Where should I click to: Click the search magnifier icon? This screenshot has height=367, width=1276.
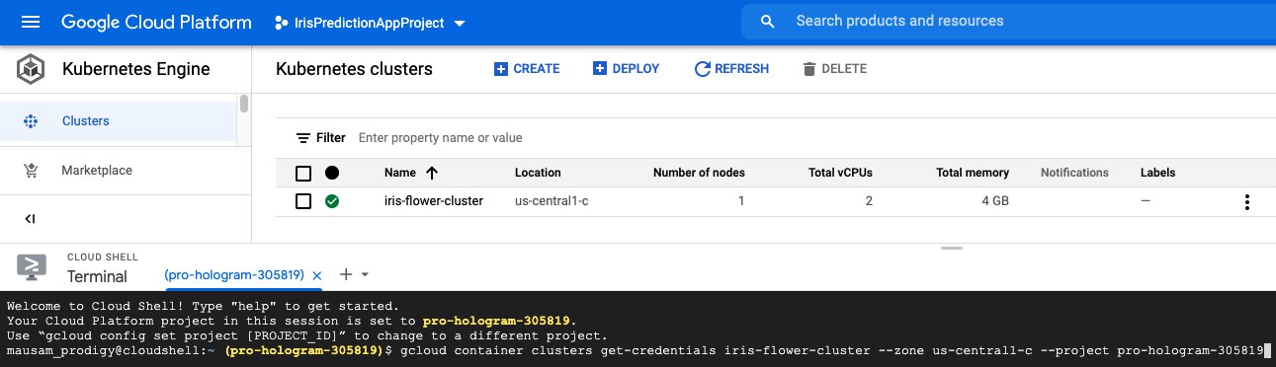pos(768,22)
